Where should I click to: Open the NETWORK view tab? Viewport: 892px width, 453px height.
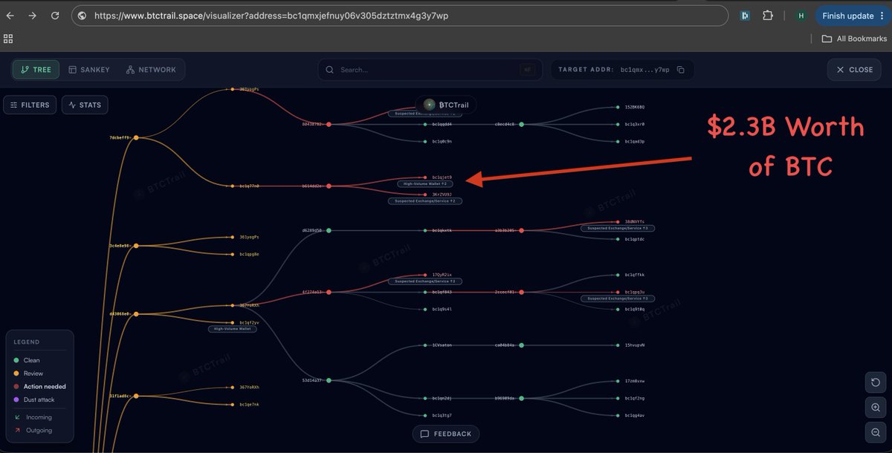coord(151,70)
